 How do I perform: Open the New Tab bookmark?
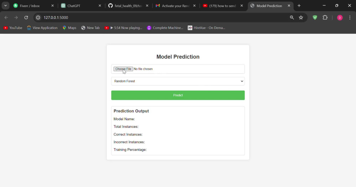point(90,28)
